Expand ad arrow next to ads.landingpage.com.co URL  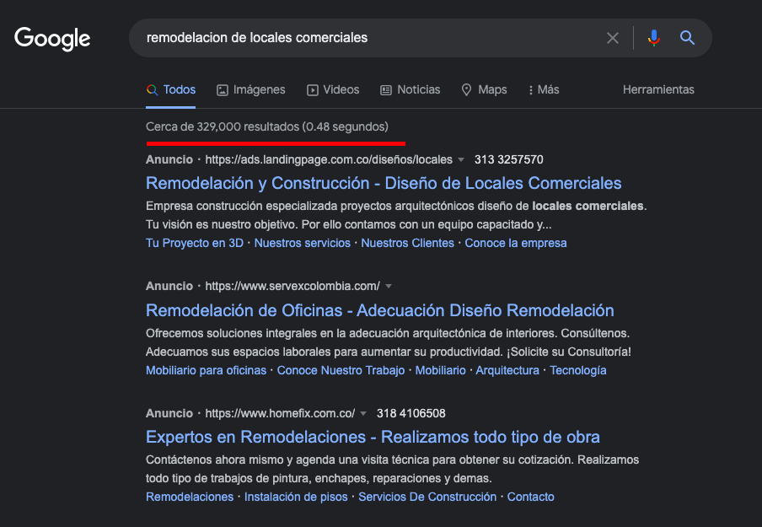(461, 160)
